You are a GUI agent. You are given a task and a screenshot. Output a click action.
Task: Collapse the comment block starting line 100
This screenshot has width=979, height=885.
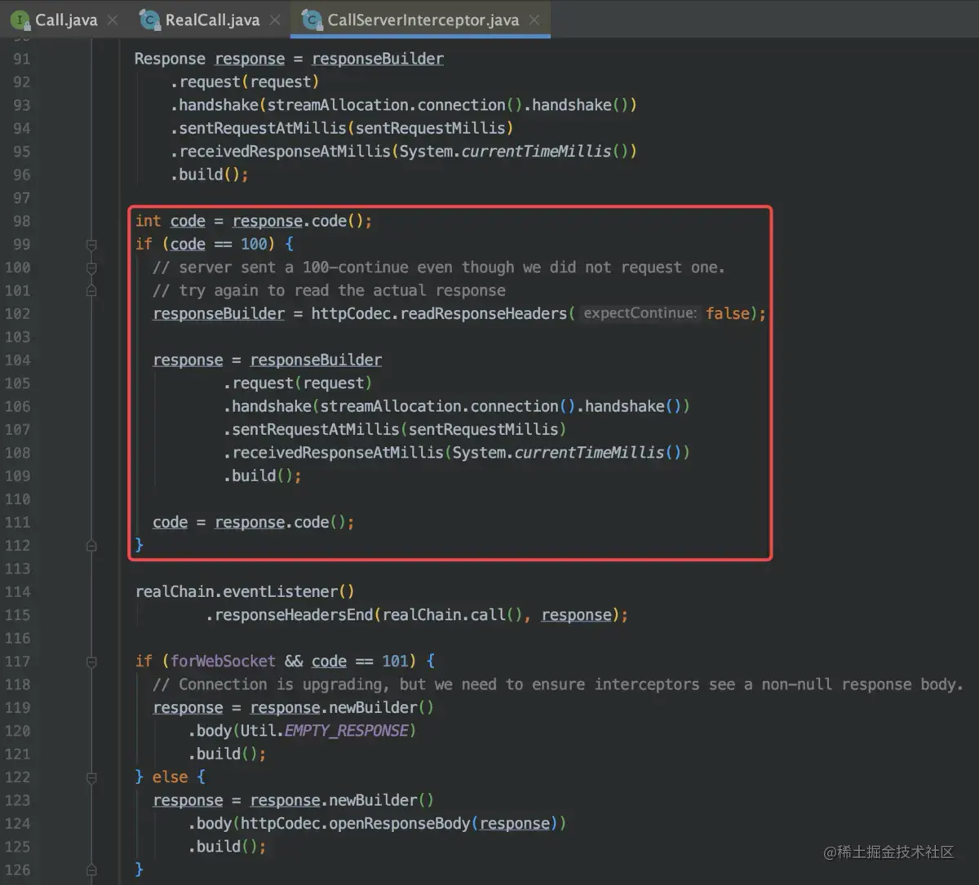tap(91, 268)
